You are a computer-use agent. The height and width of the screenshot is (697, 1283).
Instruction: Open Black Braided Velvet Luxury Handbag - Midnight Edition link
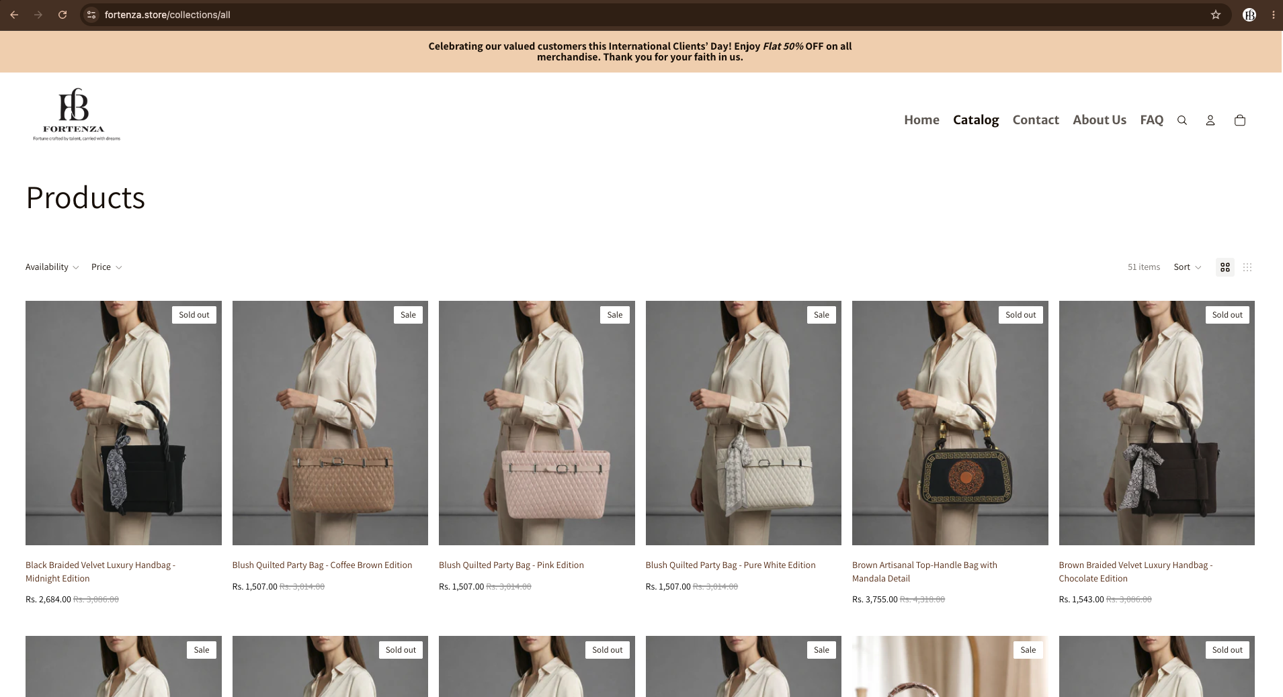tap(101, 571)
